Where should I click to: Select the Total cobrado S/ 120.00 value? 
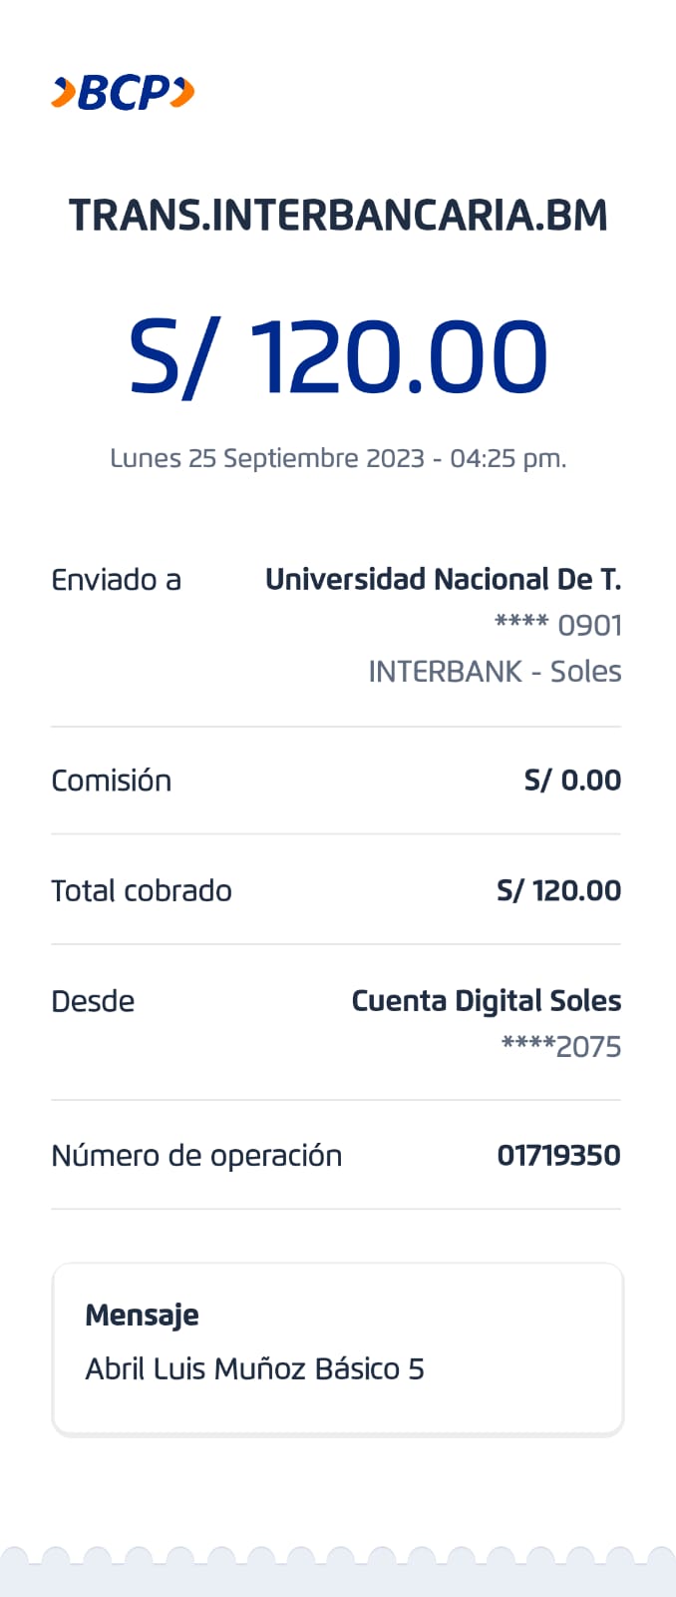[x=558, y=890]
